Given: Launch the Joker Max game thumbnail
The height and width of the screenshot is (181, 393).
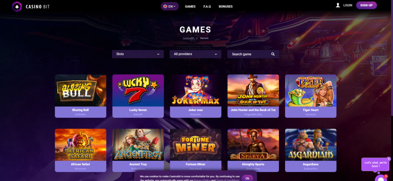Looking at the screenshot, I should tap(196, 90).
